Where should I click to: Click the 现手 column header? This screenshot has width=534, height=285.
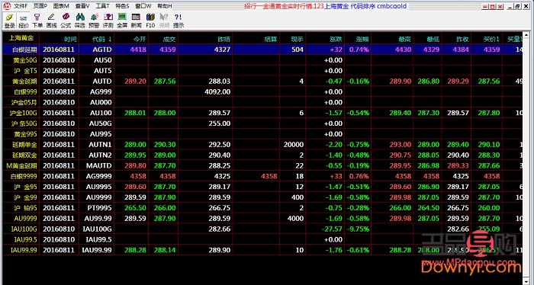[297, 39]
